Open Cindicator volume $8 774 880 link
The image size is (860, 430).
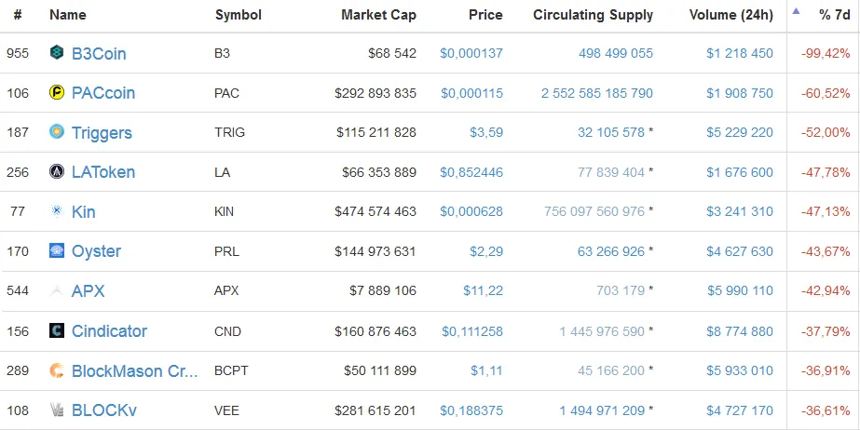740,331
